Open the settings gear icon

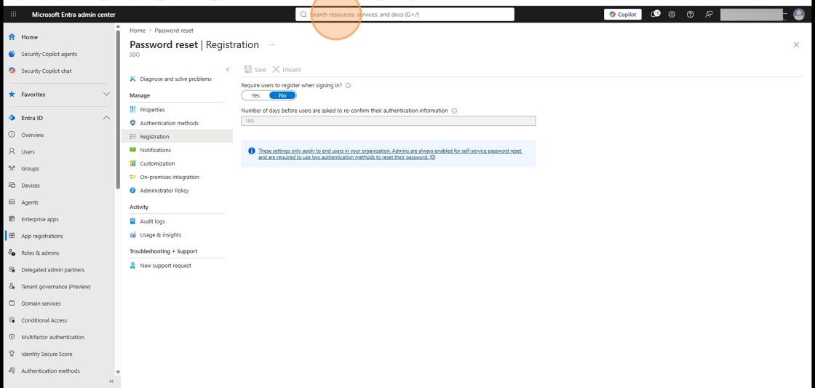point(672,15)
